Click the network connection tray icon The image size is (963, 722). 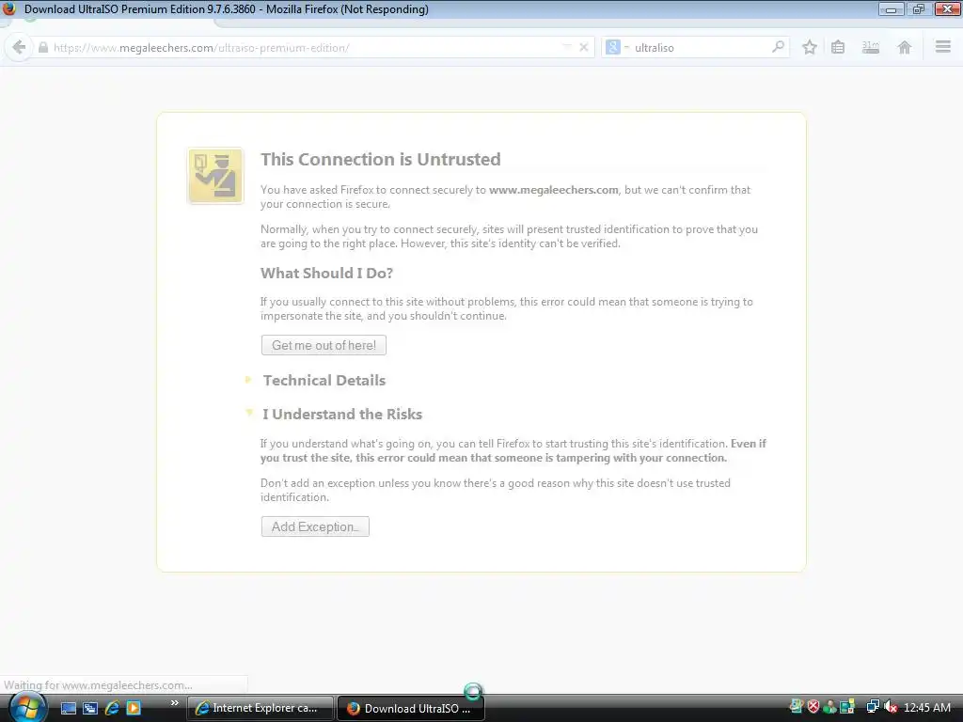872,707
